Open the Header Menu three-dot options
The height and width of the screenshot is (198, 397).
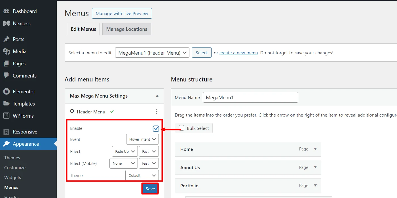[x=157, y=112]
